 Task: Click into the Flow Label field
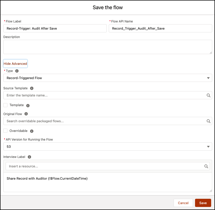[55, 28]
